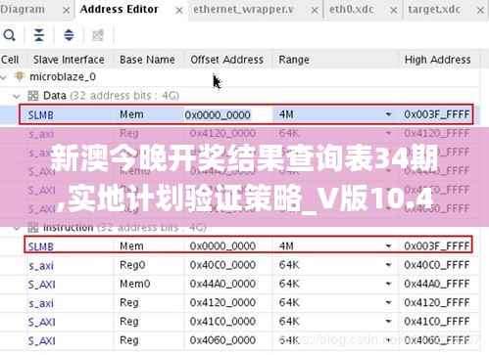Open the eth0.xdc tab
Screen dimensions: 489x355
pos(352,10)
